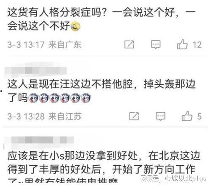The image size is (211, 186).
Task: Like the 江苏 comment with the thumbs-up icon
Action: pyautogui.click(x=187, y=116)
